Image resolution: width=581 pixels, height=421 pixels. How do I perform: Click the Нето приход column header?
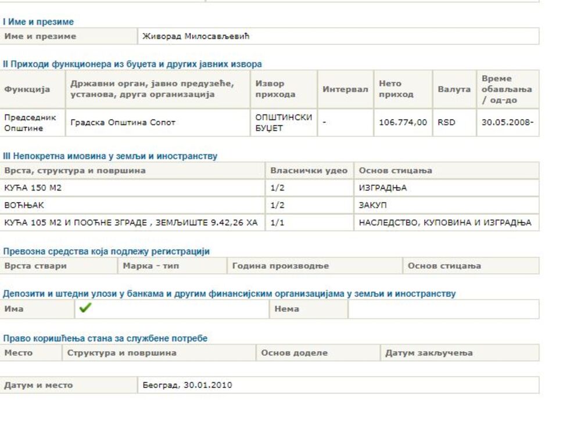point(402,89)
